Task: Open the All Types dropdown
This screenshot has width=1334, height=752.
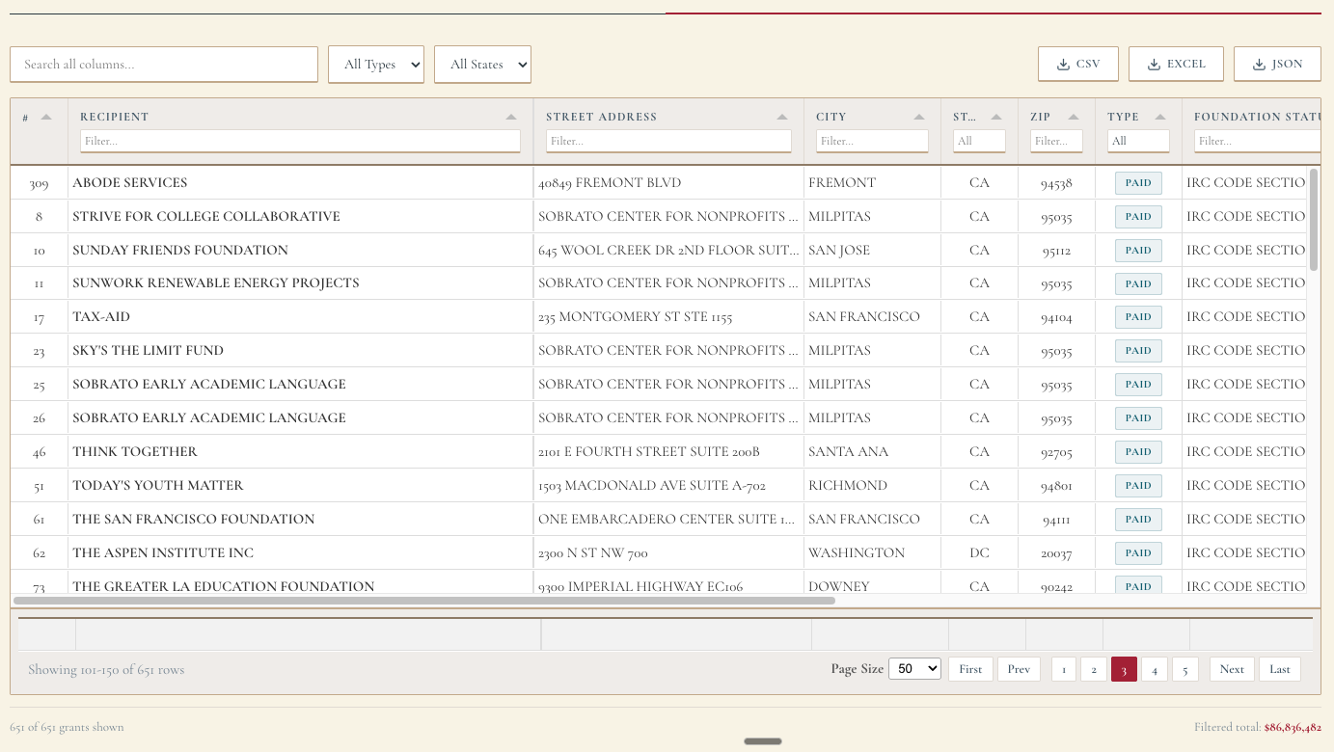Action: 376,65
